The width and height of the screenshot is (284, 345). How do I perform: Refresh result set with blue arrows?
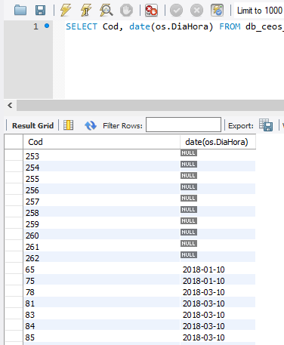point(91,125)
